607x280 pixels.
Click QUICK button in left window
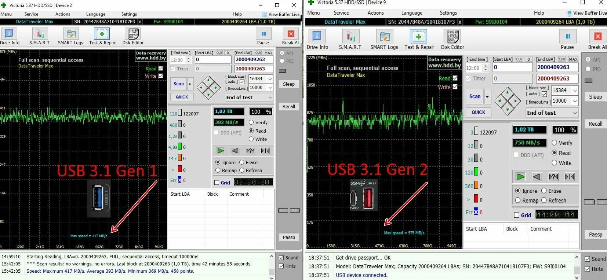[182, 97]
